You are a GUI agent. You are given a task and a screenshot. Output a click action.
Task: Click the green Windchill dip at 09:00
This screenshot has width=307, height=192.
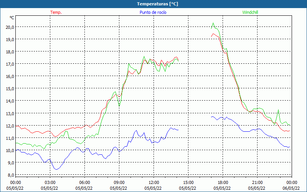(119, 106)
